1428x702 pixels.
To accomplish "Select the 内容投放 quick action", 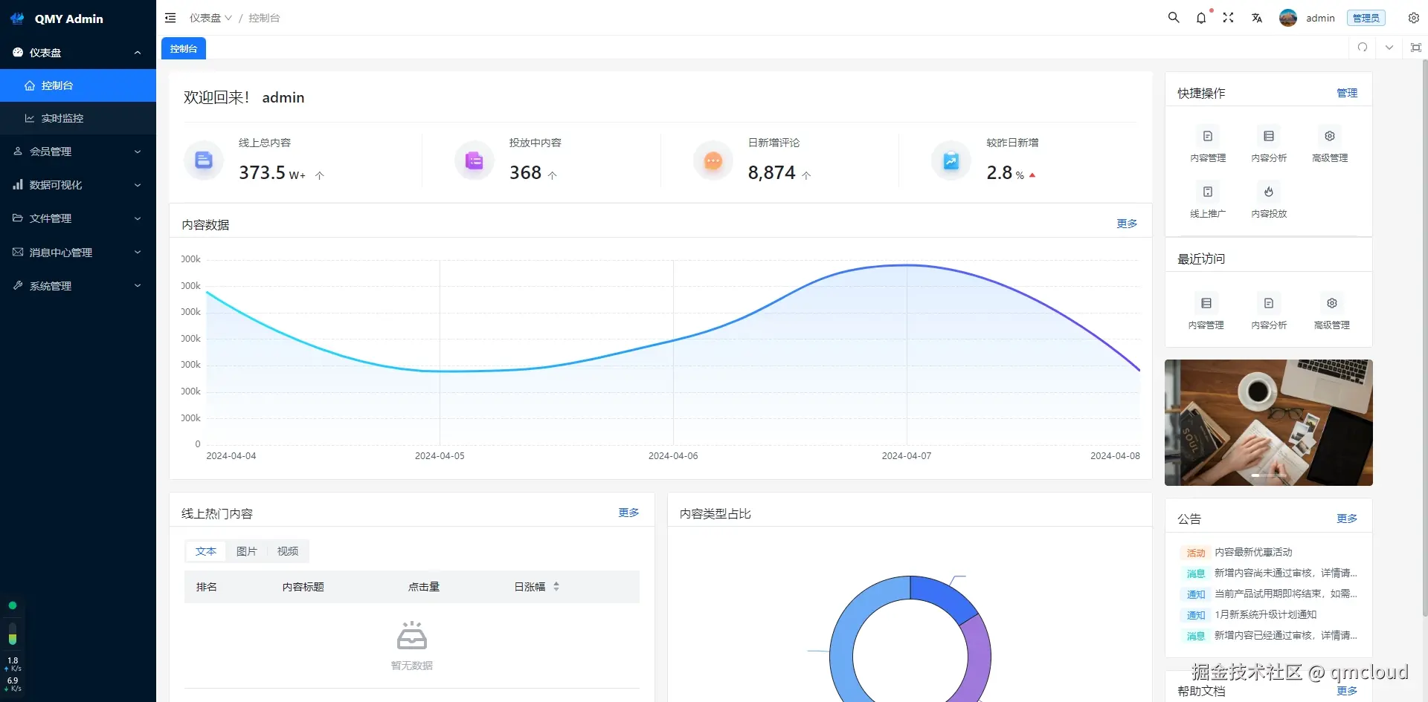I will point(1269,200).
